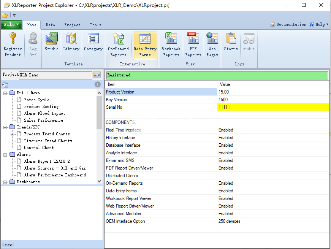Click the Distributed Clients row
Screen dimensions: 331x249
click(217, 176)
